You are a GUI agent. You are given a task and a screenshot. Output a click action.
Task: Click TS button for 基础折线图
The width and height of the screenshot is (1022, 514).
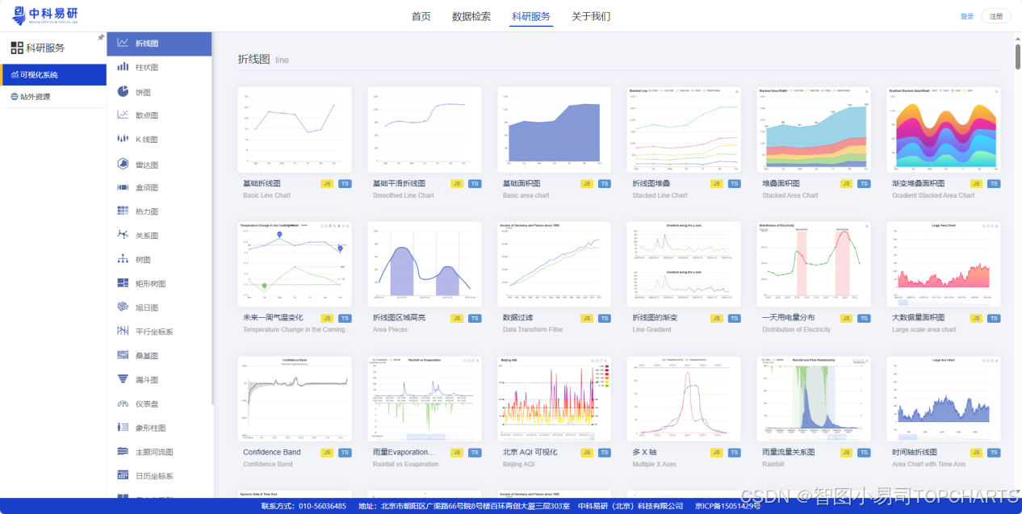pos(345,184)
